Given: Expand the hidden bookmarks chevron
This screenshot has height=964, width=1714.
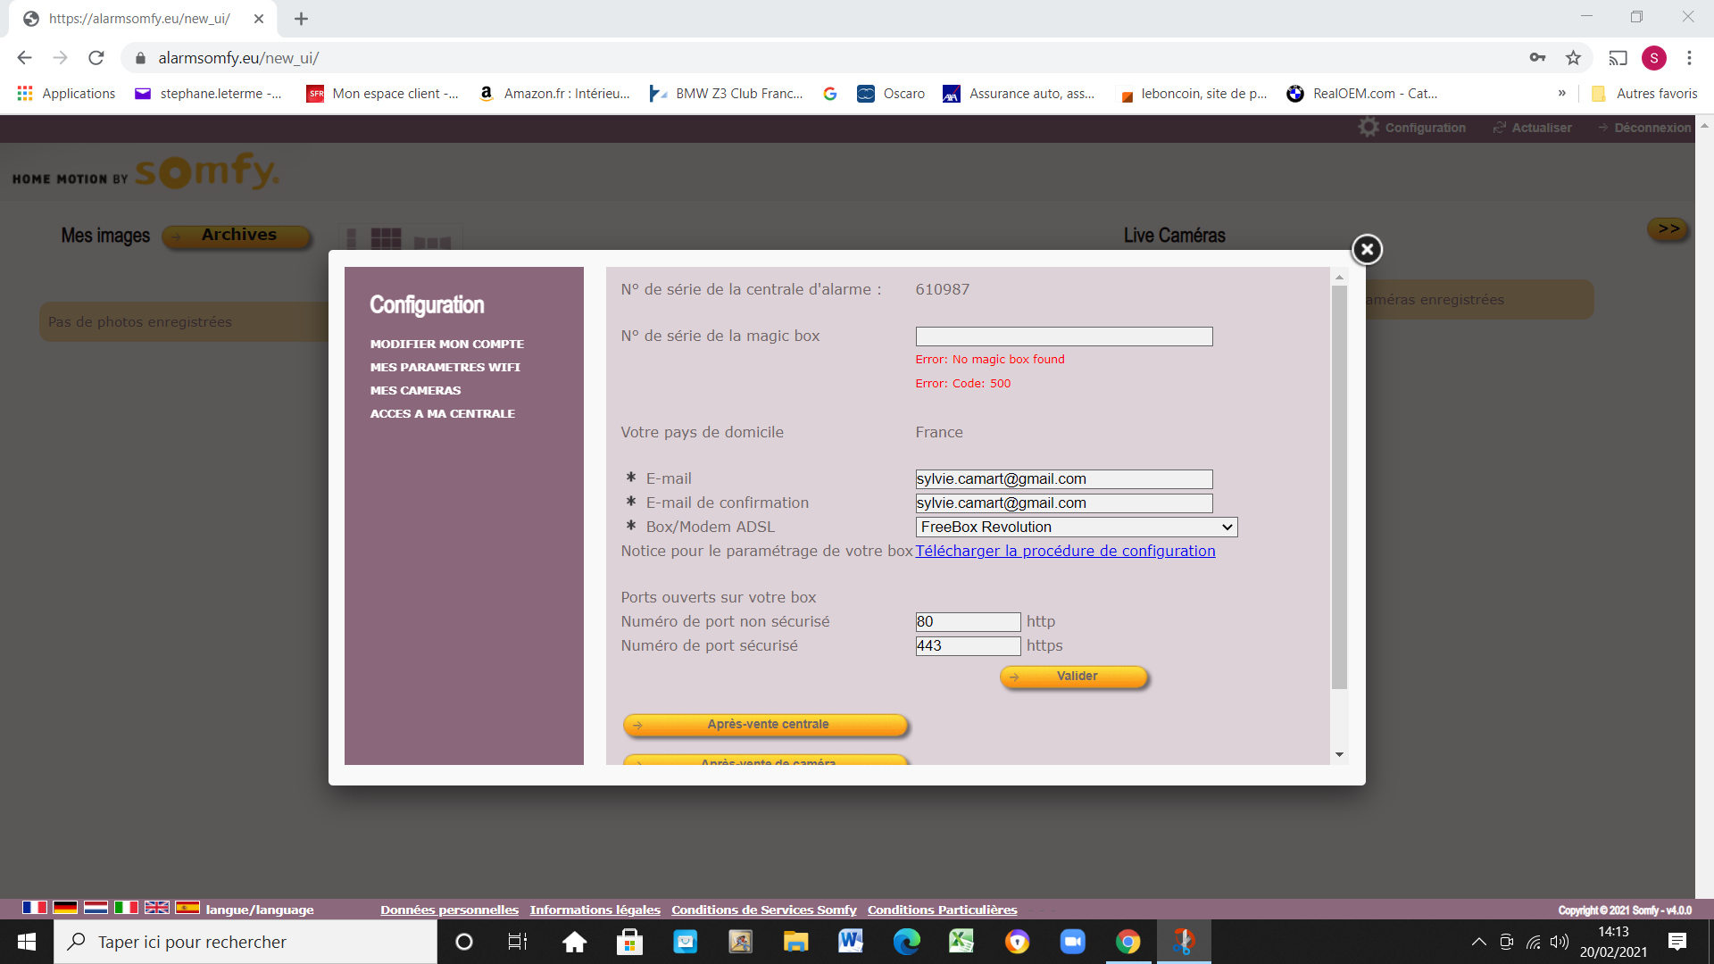Looking at the screenshot, I should point(1561,93).
